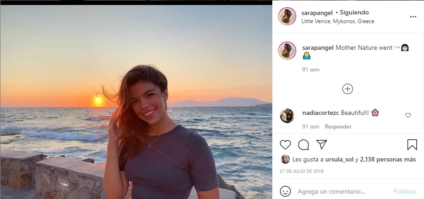Like the post with heart icon

pos(285,145)
